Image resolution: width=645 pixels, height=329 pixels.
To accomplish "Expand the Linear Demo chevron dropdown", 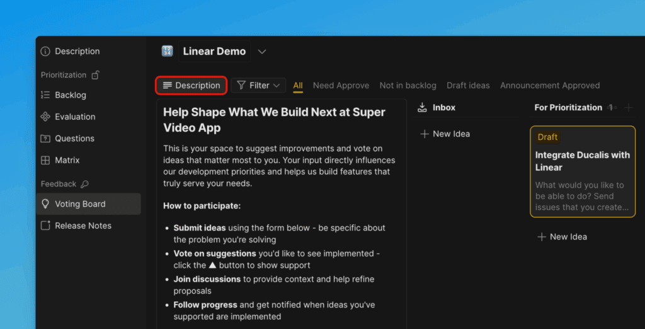I will [x=262, y=52].
